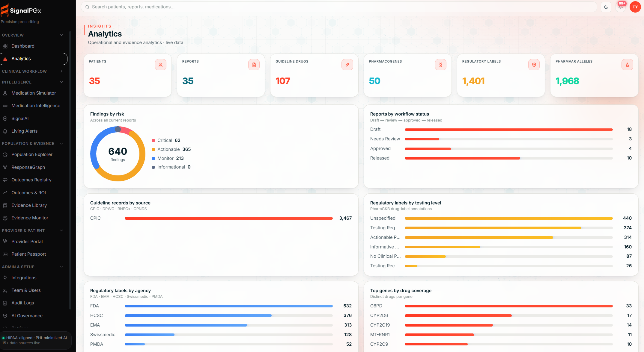Click the PharmVar Alleles flask icon
644x352 pixels.
tap(627, 65)
